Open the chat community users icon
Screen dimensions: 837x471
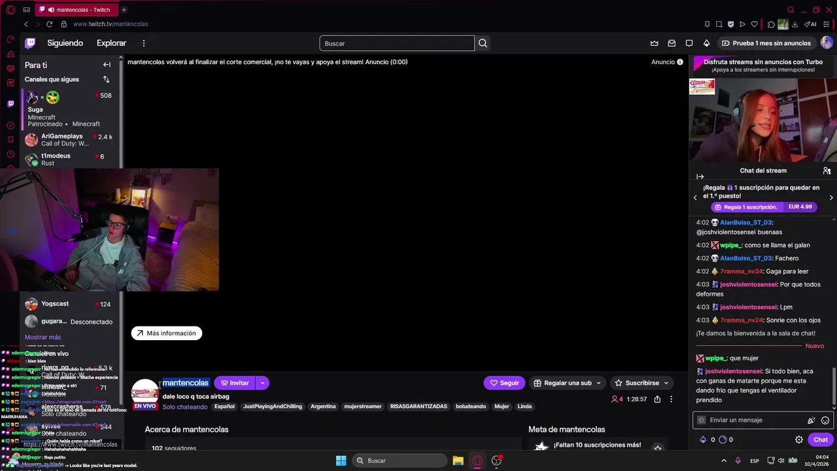[x=827, y=171]
